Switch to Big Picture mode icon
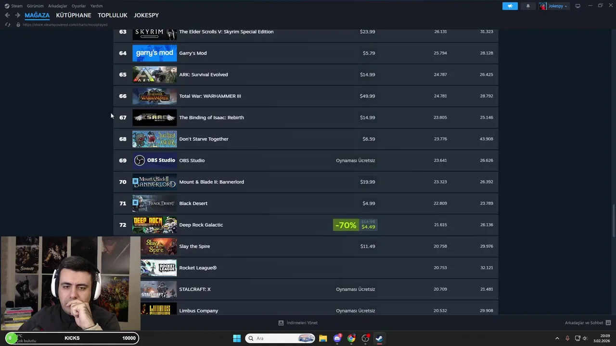This screenshot has width=616, height=346. point(578,6)
